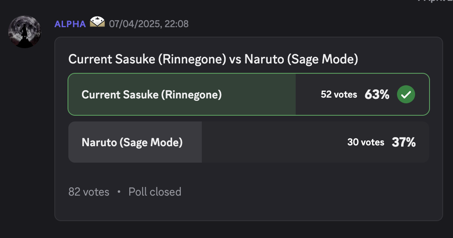Select the Naruto (Sage Mode) poll option

249,142
